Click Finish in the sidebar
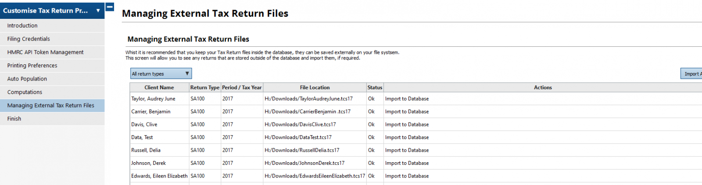This screenshot has height=185, width=702. [14, 119]
